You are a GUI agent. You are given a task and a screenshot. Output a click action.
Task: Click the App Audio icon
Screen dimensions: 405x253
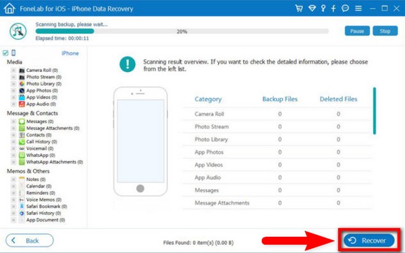(22, 104)
